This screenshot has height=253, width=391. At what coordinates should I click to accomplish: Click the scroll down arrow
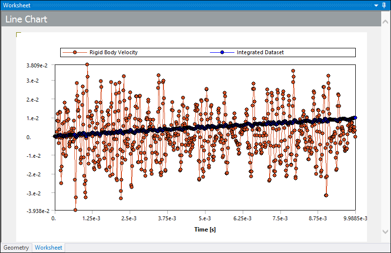(x=385, y=232)
